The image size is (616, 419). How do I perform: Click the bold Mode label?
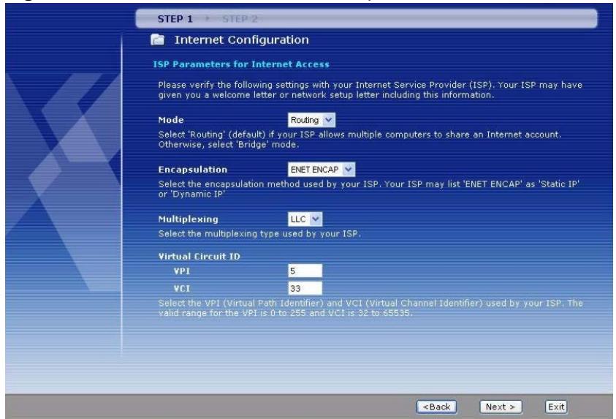pos(171,118)
